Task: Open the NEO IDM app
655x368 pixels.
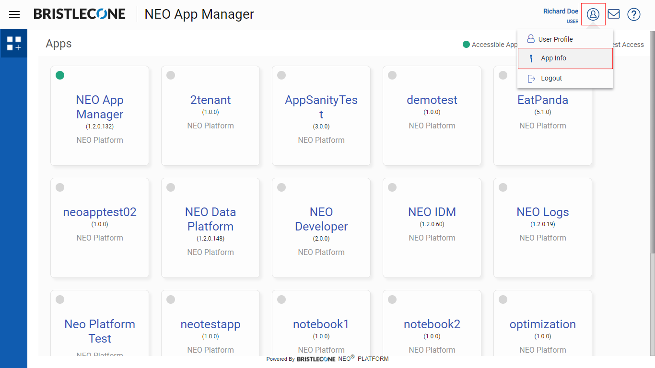Action: (x=432, y=228)
